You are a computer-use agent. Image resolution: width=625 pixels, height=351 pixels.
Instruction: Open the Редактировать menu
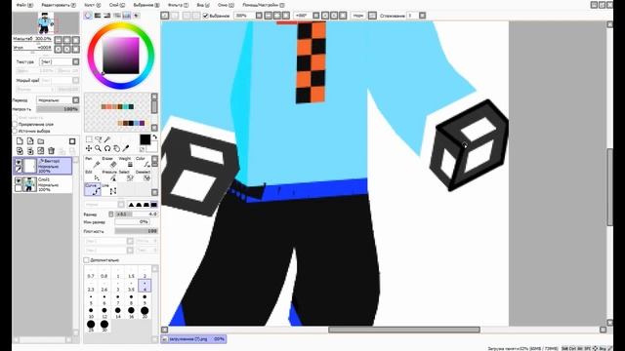[x=59, y=5]
